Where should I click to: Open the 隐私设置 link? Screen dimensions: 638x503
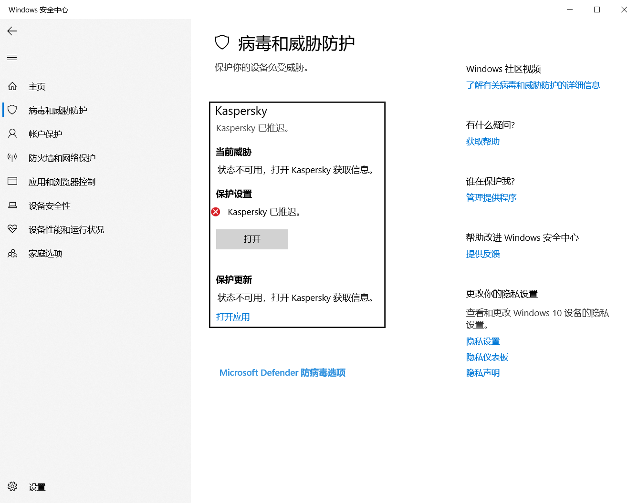click(x=483, y=341)
